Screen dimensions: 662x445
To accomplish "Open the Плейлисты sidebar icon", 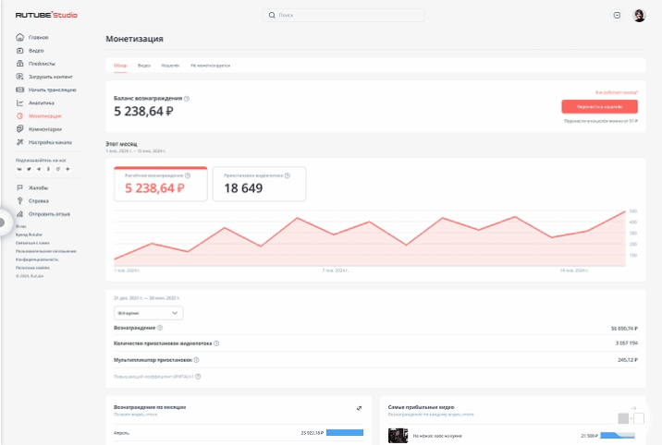I will point(19,64).
